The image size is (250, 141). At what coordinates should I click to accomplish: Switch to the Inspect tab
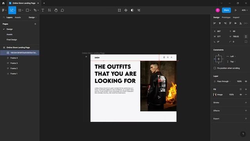(236, 17)
